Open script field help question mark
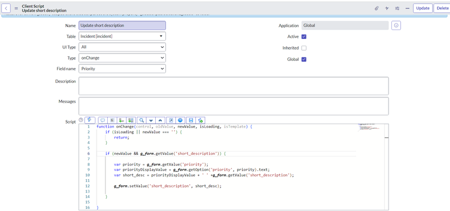This screenshot has height=211, width=450. pyautogui.click(x=80, y=120)
